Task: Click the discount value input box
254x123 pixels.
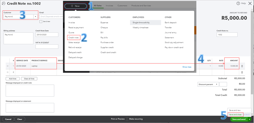Action: pos(223,84)
